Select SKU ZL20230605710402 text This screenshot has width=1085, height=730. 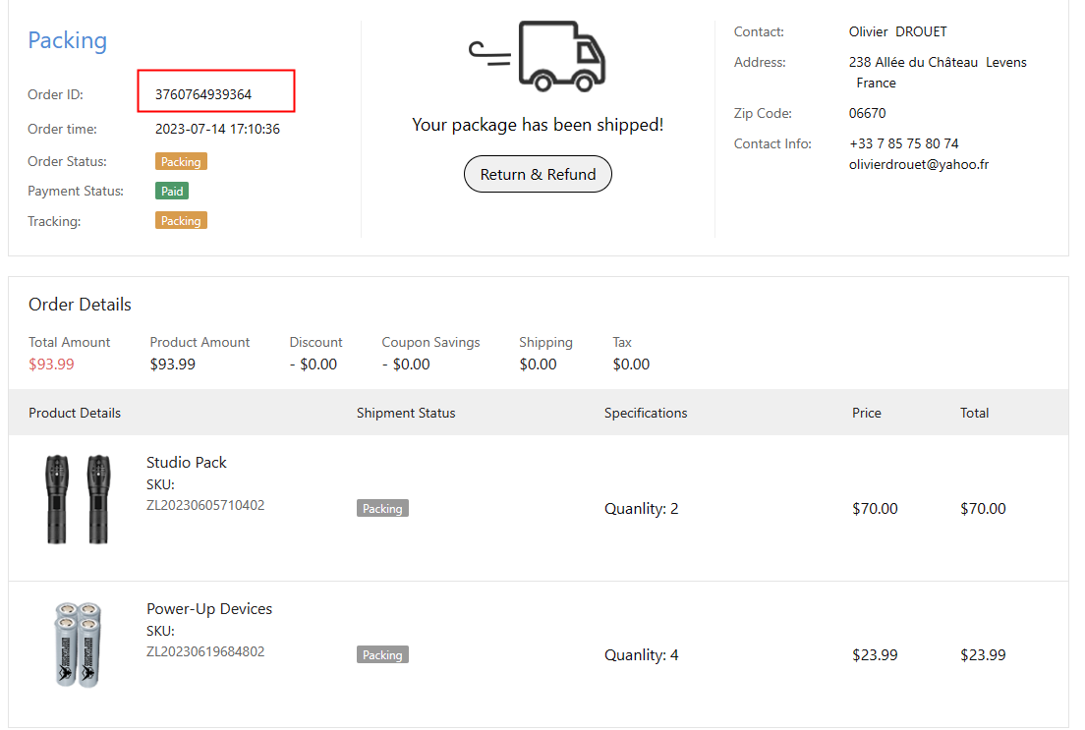point(205,505)
